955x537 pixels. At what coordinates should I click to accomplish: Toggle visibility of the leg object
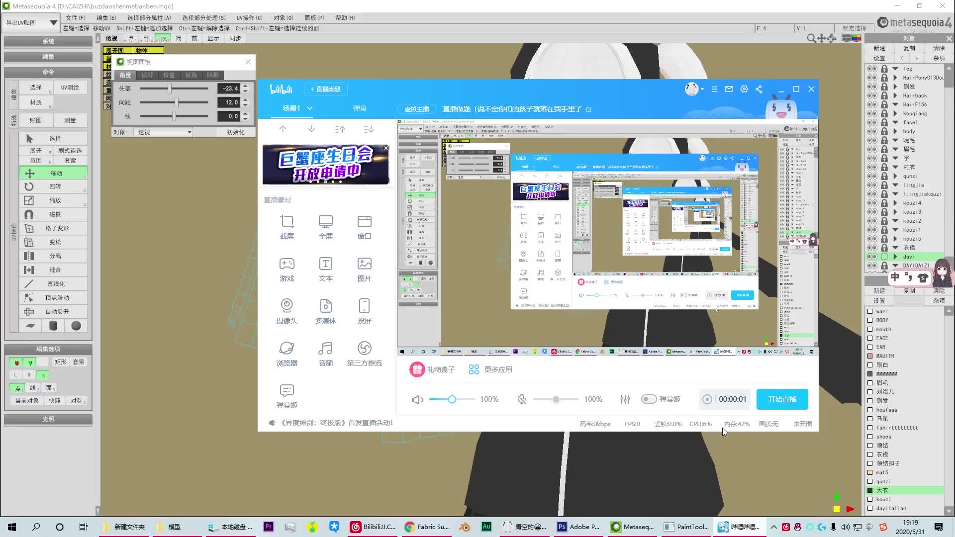coord(871,69)
